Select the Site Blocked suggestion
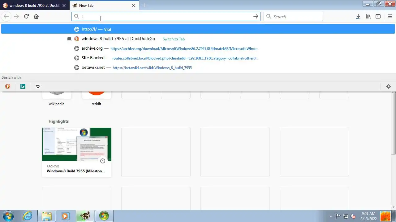The image size is (396, 222). [x=198, y=58]
